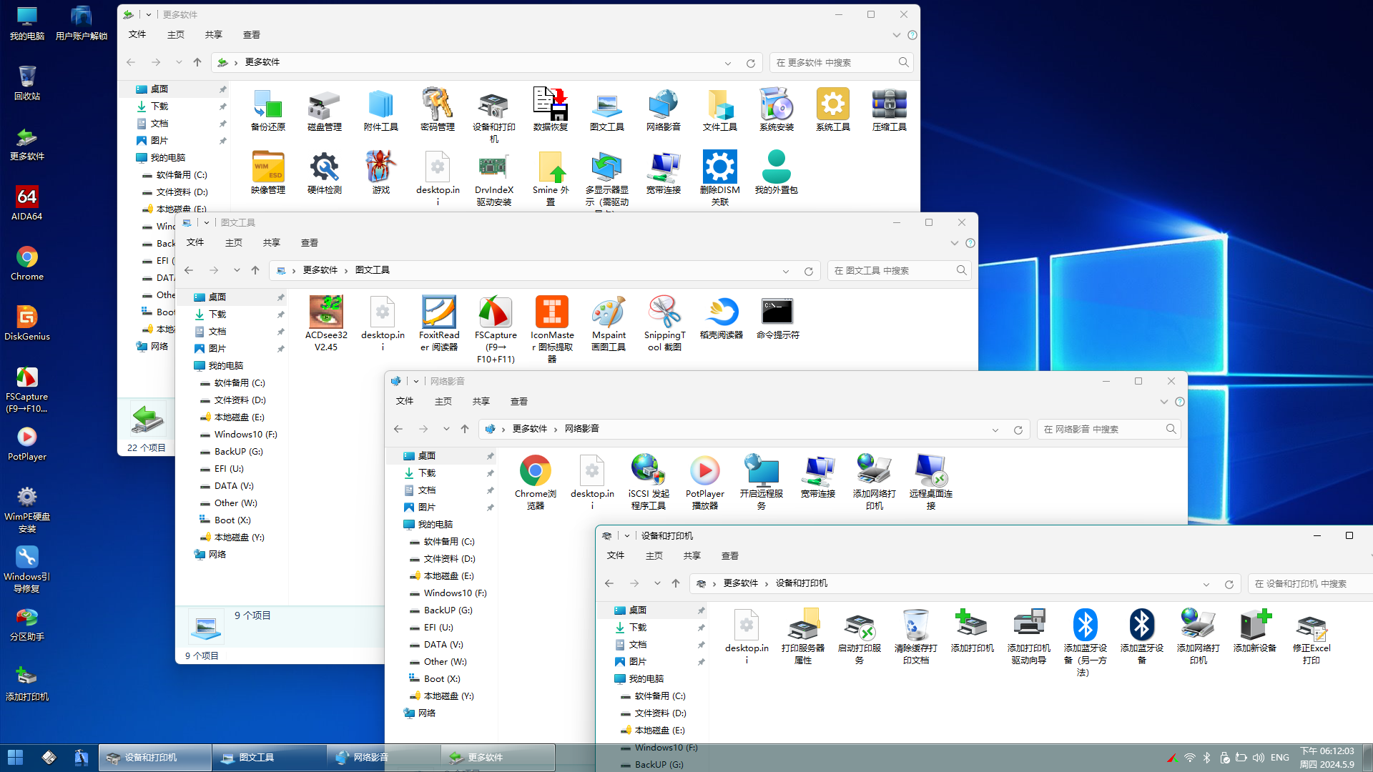Screen dimensions: 1373x772
Task: Open 分区助手 desktop shortcut
Action: coord(26,623)
